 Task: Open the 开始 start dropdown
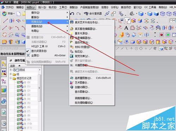8,14
